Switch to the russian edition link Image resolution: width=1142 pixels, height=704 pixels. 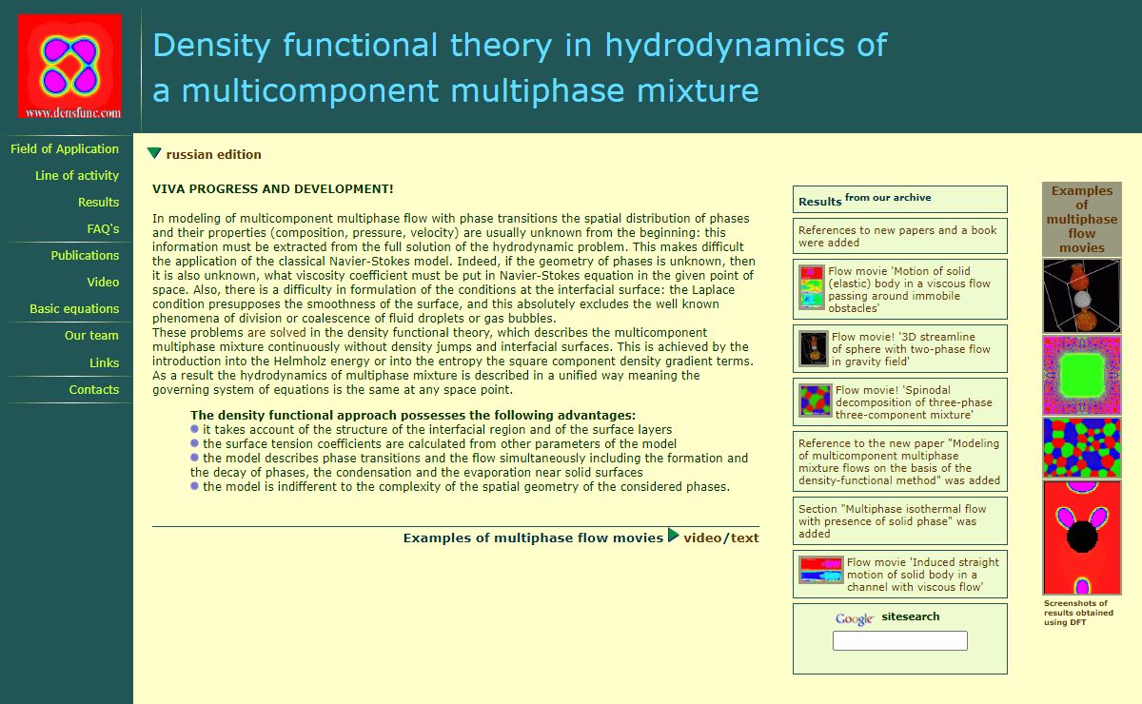tap(213, 155)
